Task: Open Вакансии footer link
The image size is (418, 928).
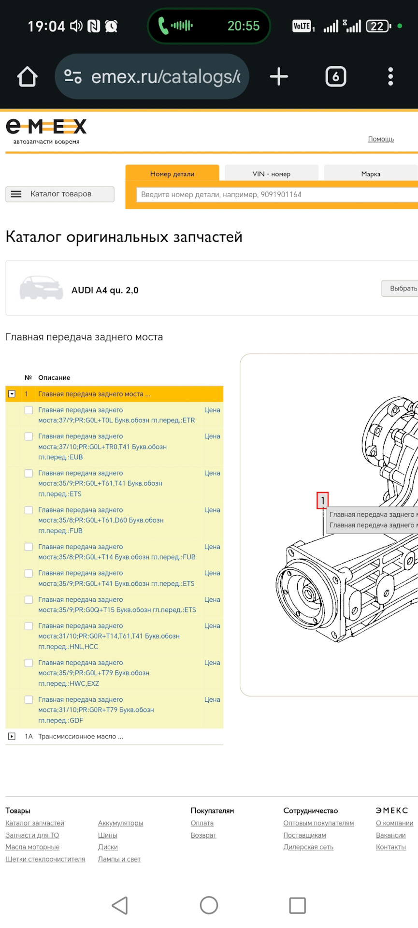Action: click(390, 835)
